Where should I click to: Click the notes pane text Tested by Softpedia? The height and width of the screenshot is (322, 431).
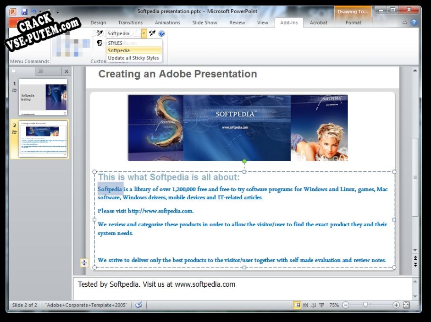156,284
